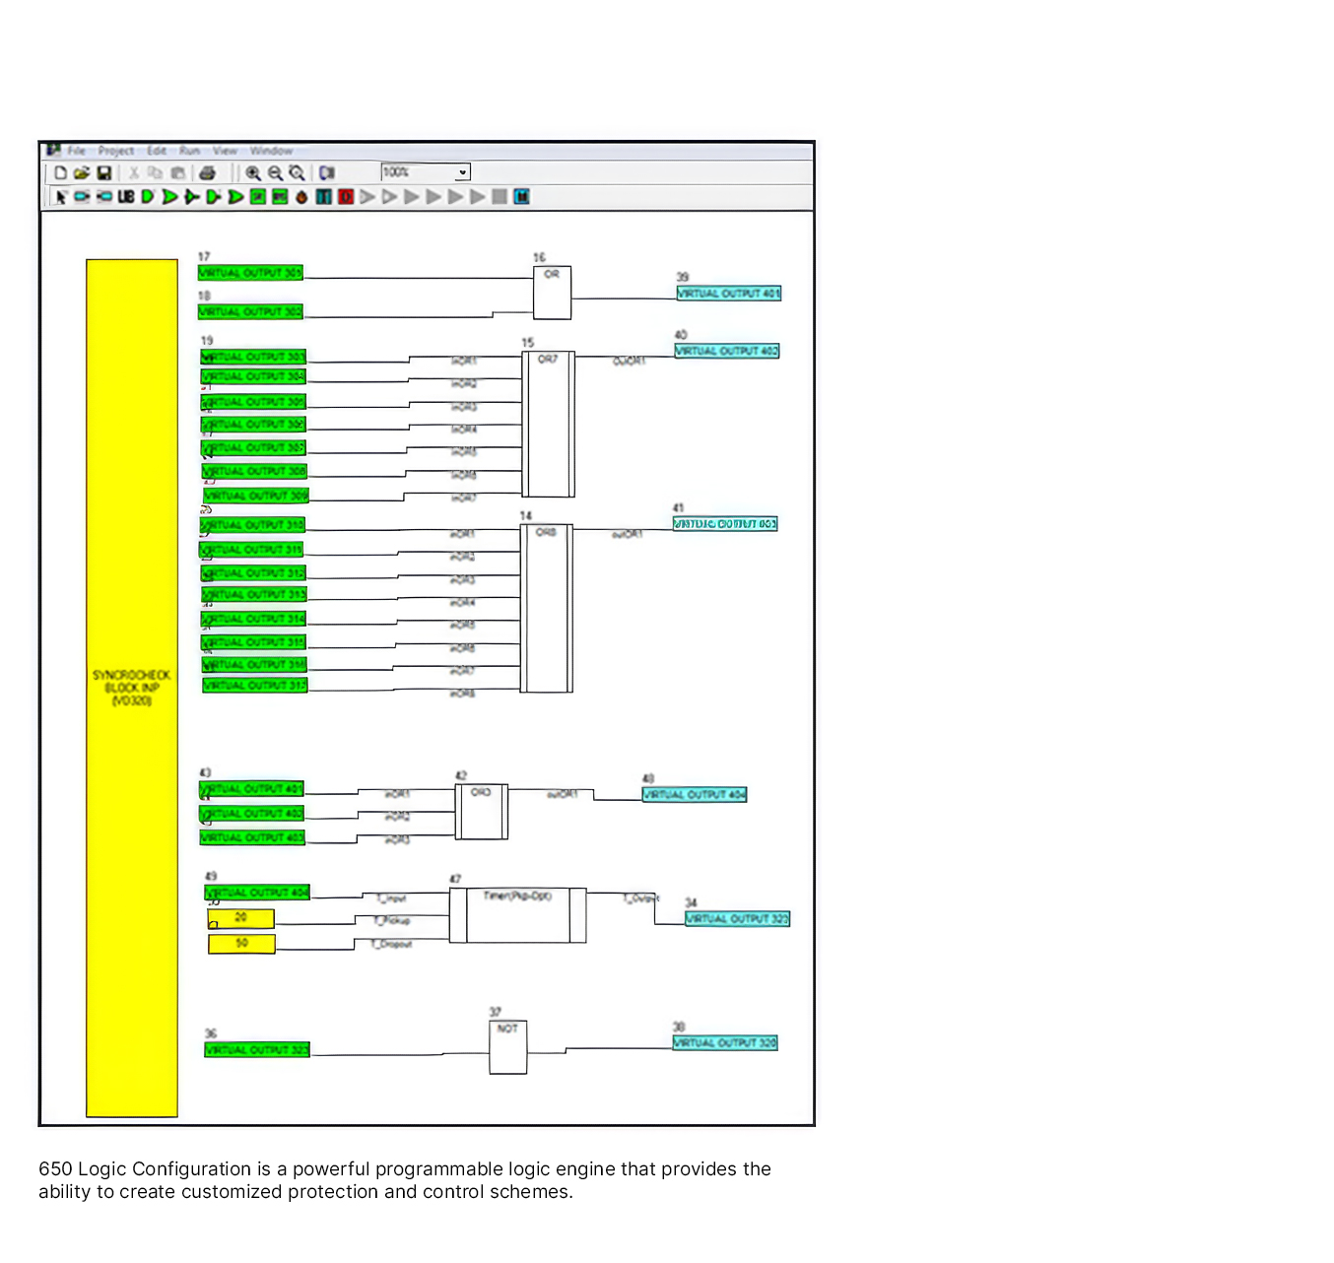Select the green VIRTUAL OUTPUT 317 input
Screen dimensions: 1334x1263
[255, 685]
